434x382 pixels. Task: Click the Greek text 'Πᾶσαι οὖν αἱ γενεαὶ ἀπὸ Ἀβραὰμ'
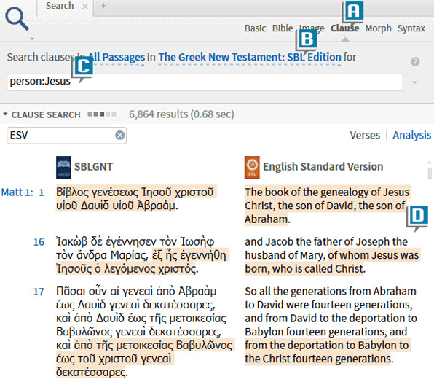click(x=136, y=292)
